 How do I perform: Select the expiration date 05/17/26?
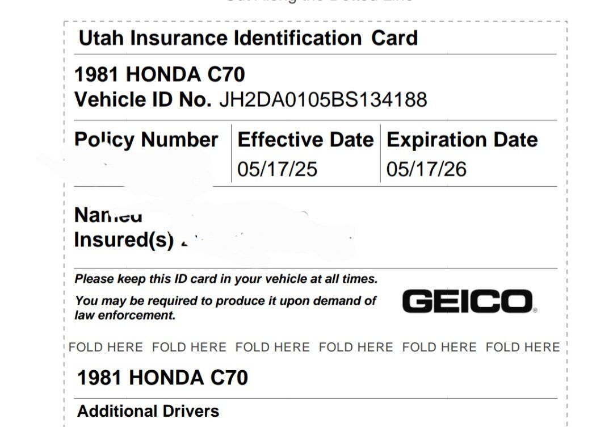[426, 169]
